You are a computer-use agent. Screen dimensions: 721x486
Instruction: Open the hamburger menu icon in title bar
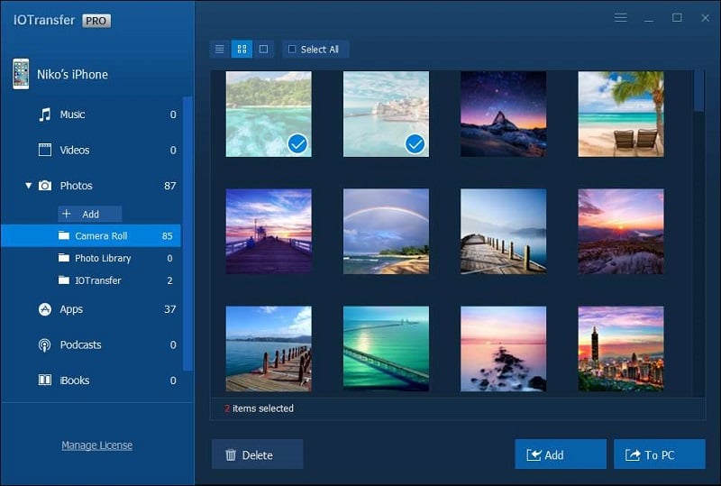621,18
